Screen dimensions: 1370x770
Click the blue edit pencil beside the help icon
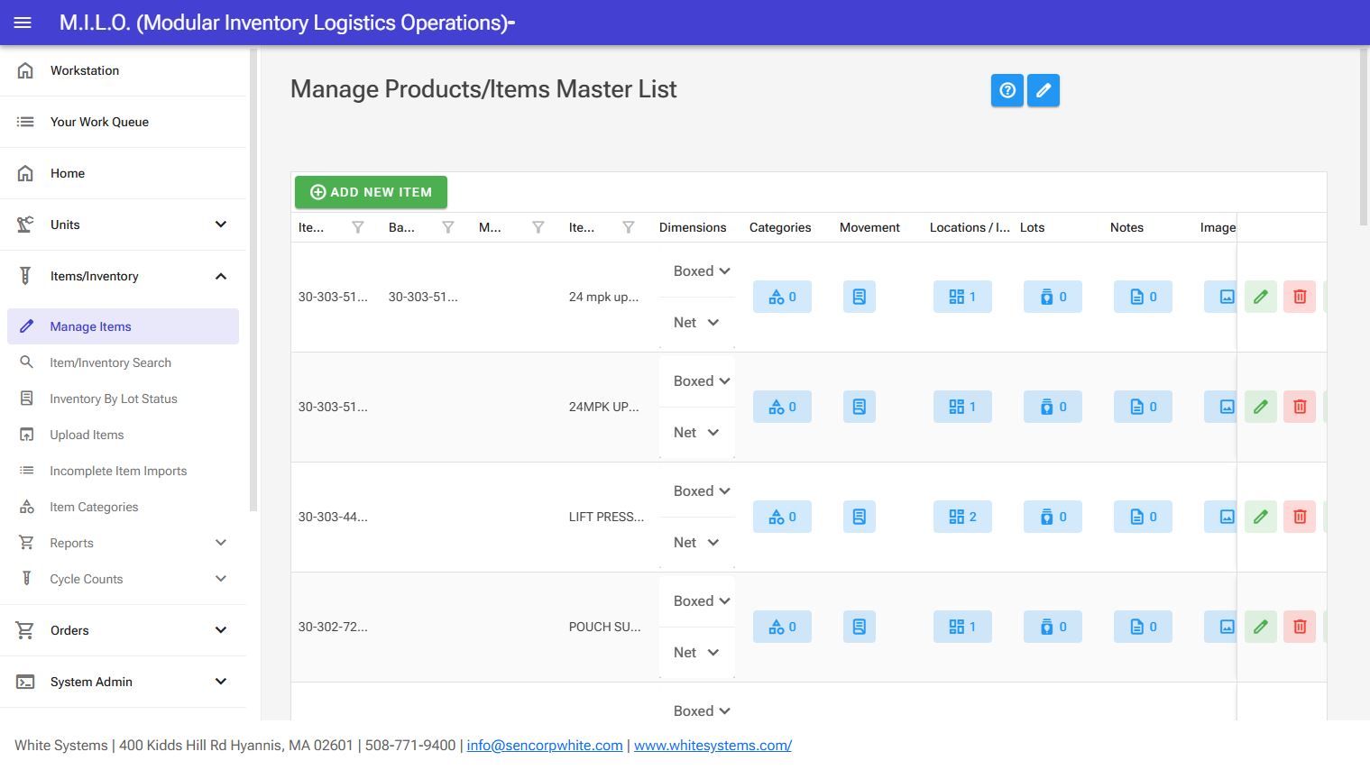point(1043,90)
